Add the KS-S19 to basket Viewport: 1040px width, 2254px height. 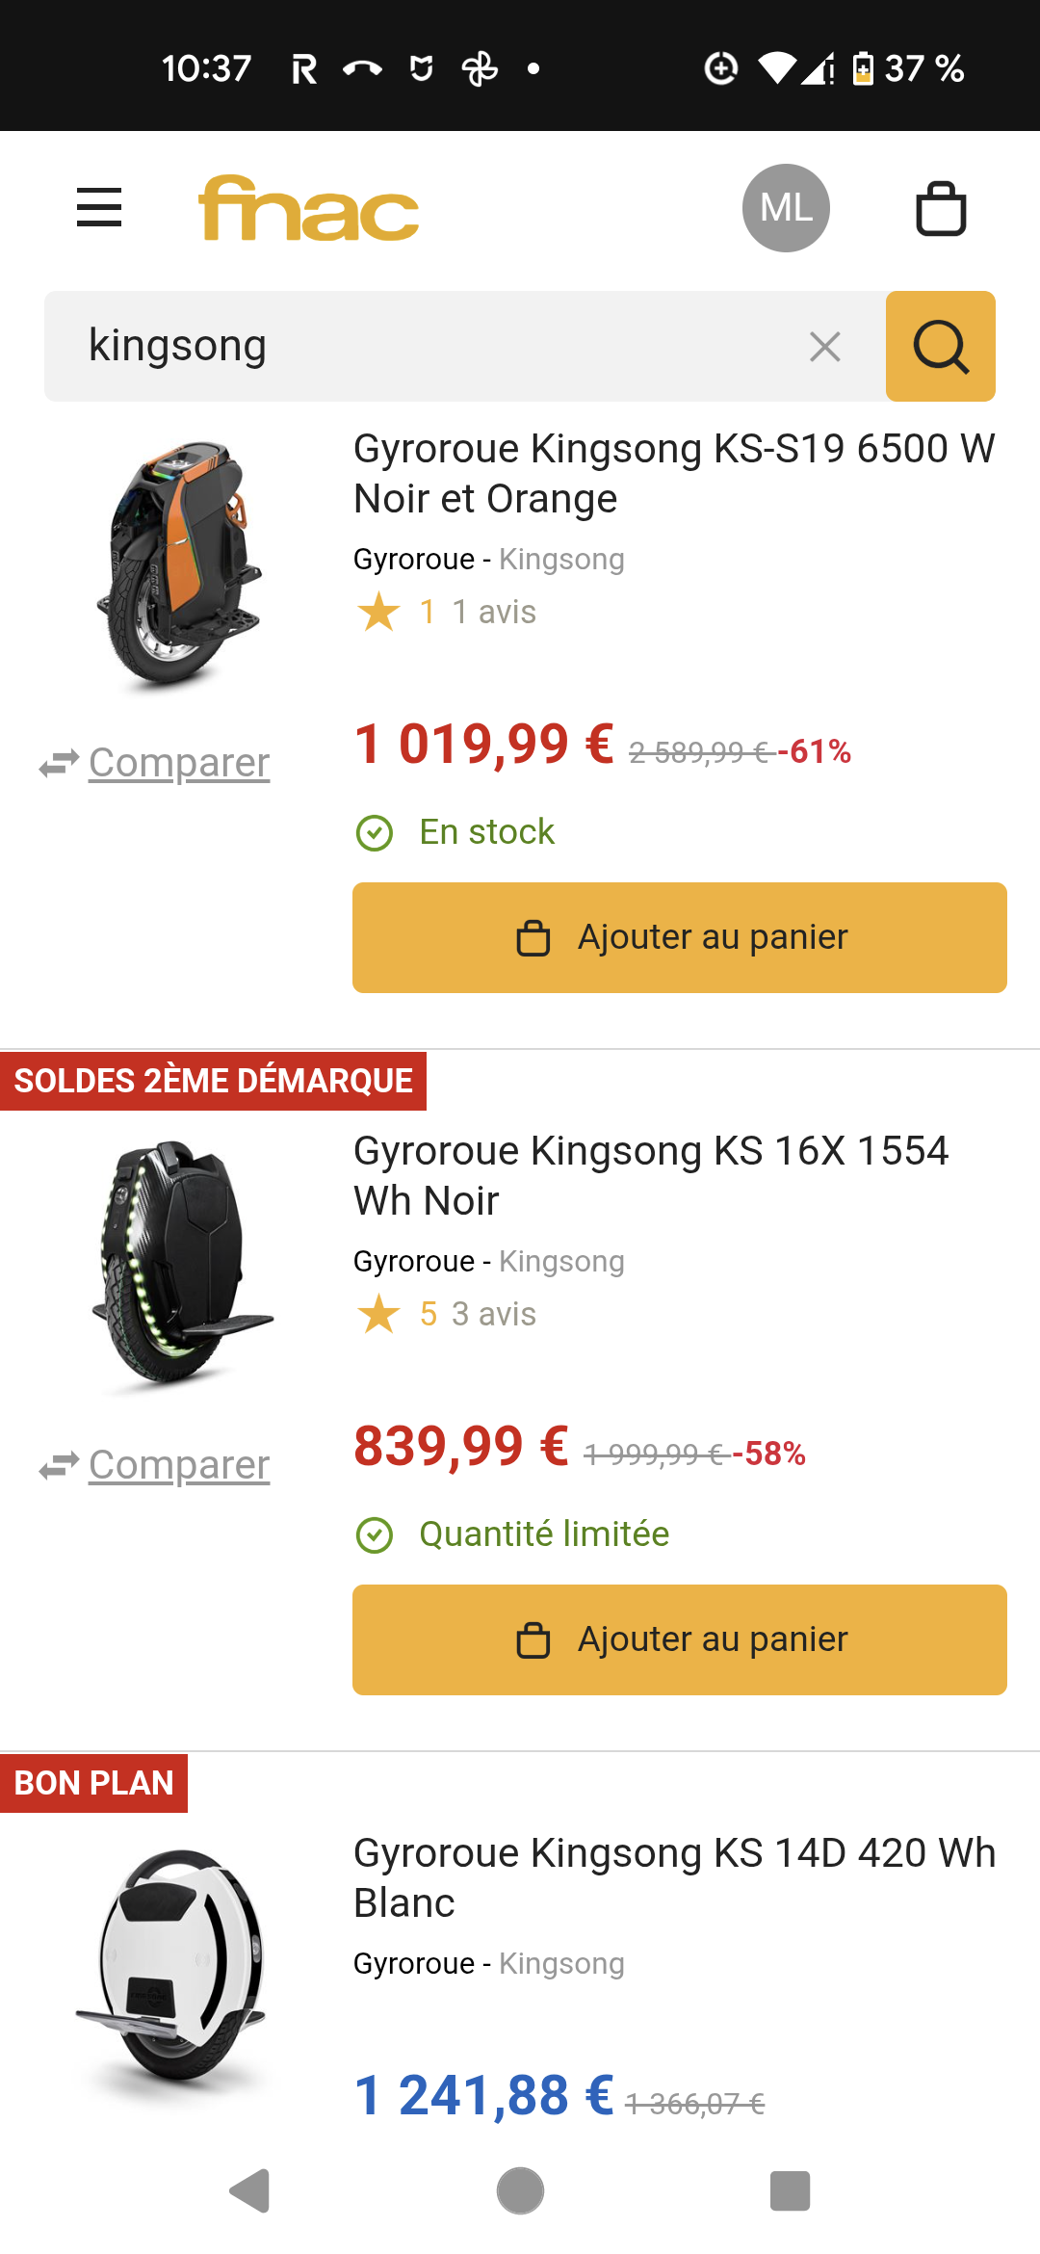[x=679, y=937]
